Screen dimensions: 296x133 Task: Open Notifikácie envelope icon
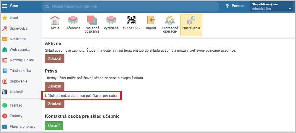pos(4,39)
